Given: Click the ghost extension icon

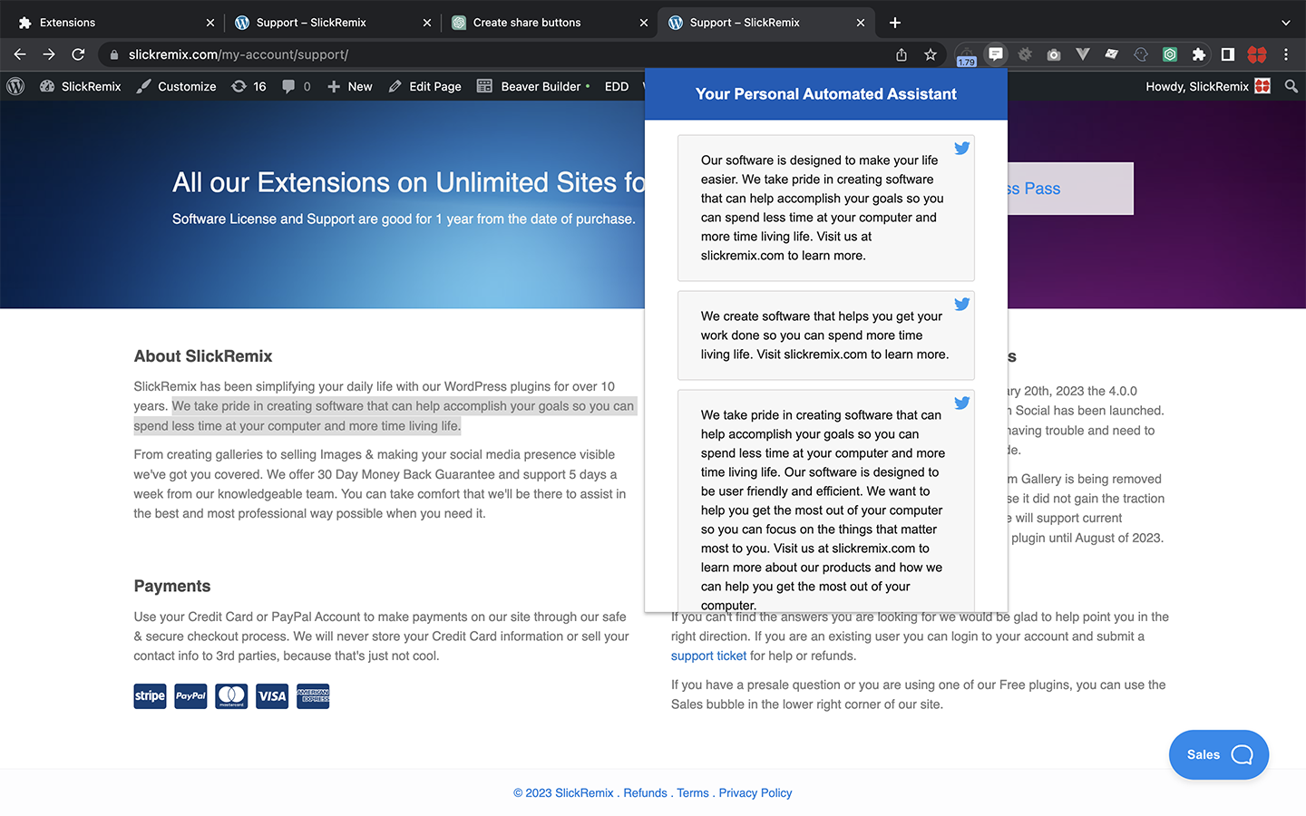Looking at the screenshot, I should tap(1141, 54).
